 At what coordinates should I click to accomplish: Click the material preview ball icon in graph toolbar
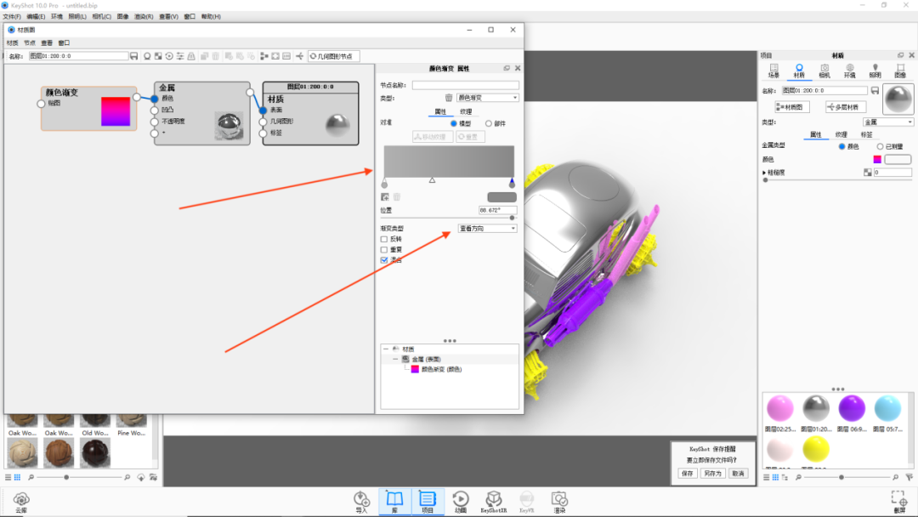tap(148, 56)
